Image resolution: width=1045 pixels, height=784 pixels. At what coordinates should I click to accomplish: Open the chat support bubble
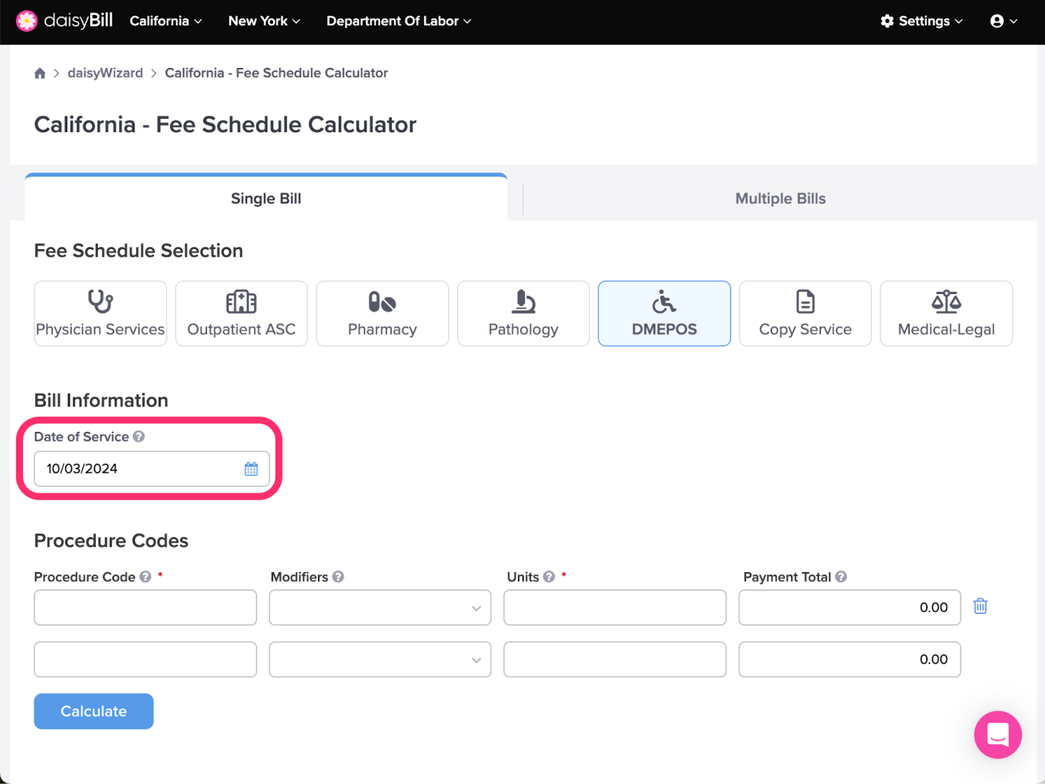coord(997,734)
